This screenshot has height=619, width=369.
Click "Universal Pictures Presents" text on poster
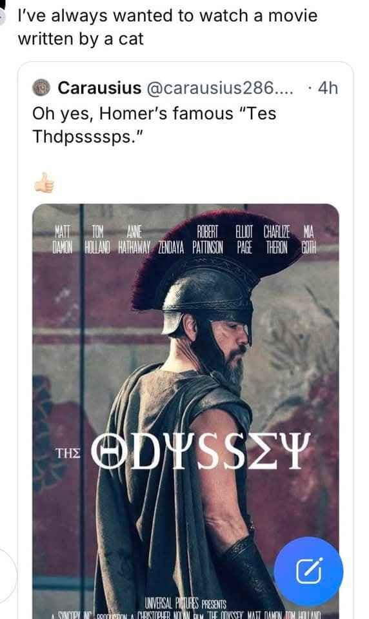click(185, 604)
